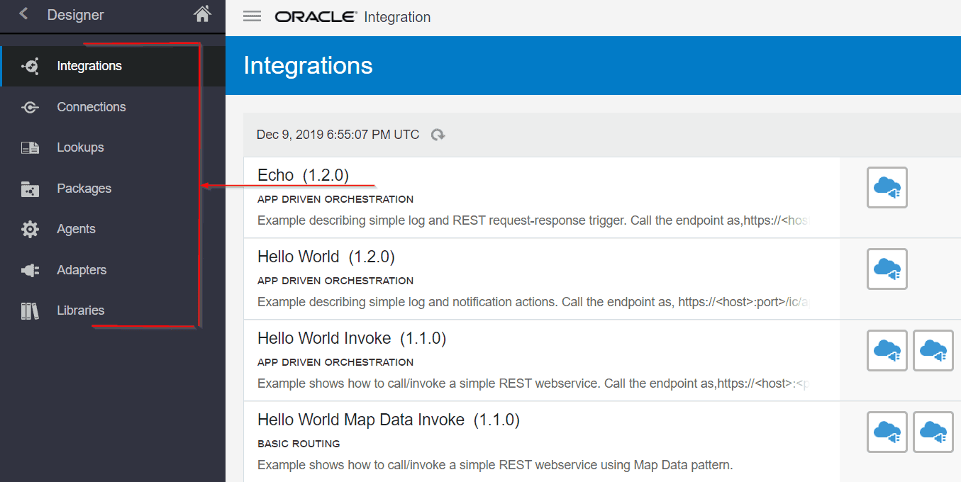Open Libraries in the sidebar
Image resolution: width=961 pixels, height=482 pixels.
80,310
